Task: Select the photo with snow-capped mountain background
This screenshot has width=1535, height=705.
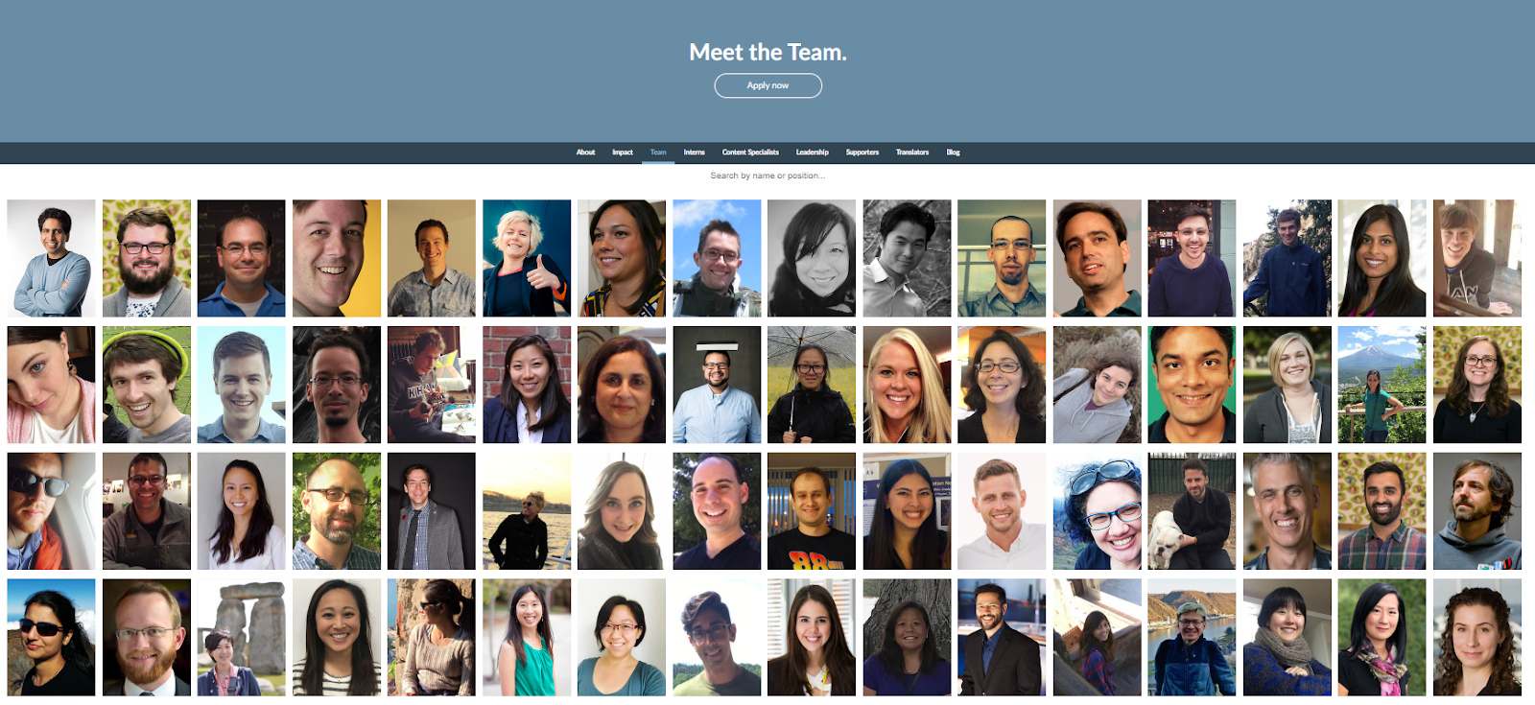Action: 1381,385
